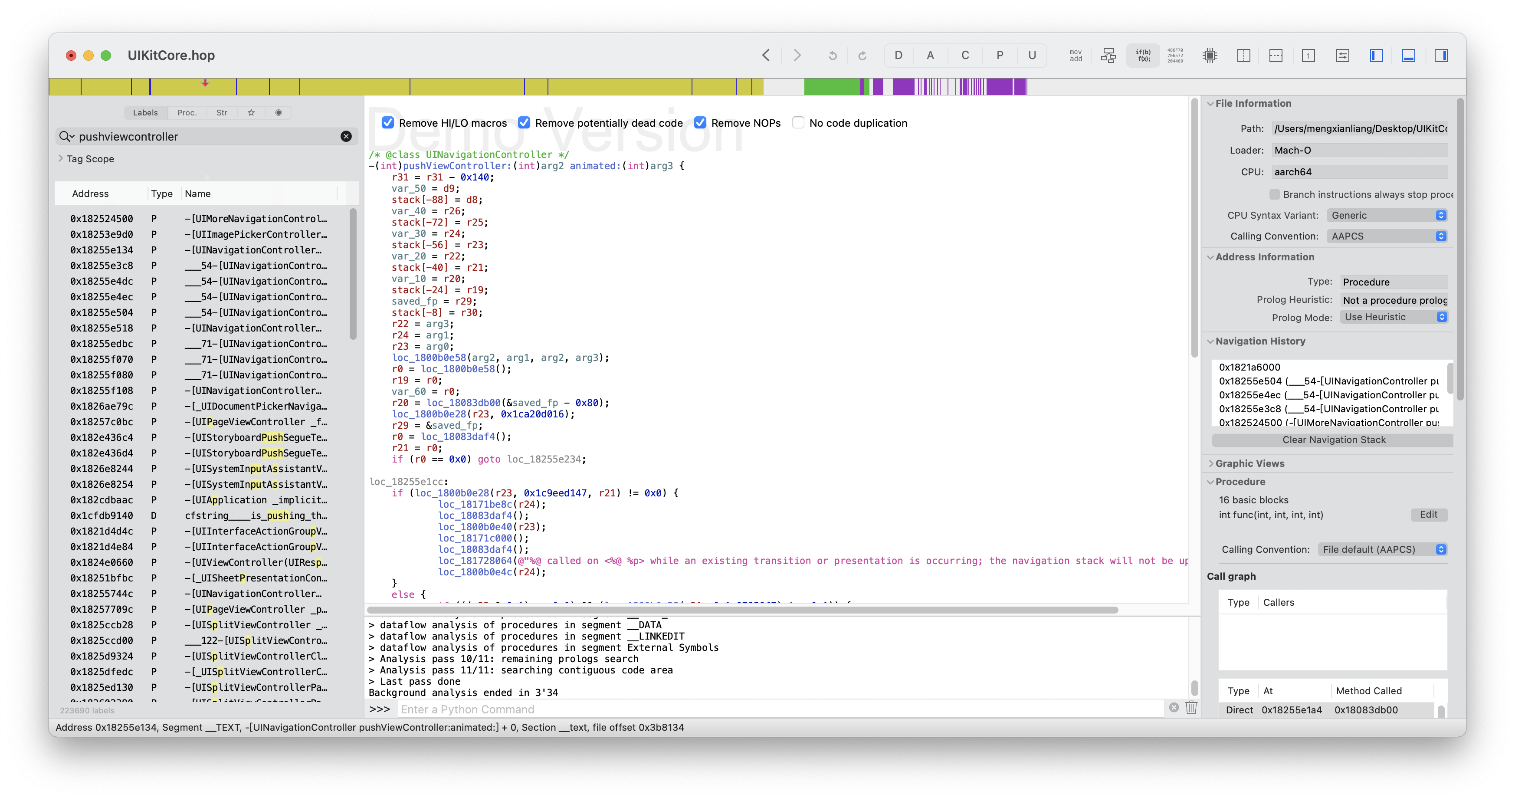Image resolution: width=1515 pixels, height=801 pixels.
Task: Click the label list vertical scrollbar
Action: point(353,274)
